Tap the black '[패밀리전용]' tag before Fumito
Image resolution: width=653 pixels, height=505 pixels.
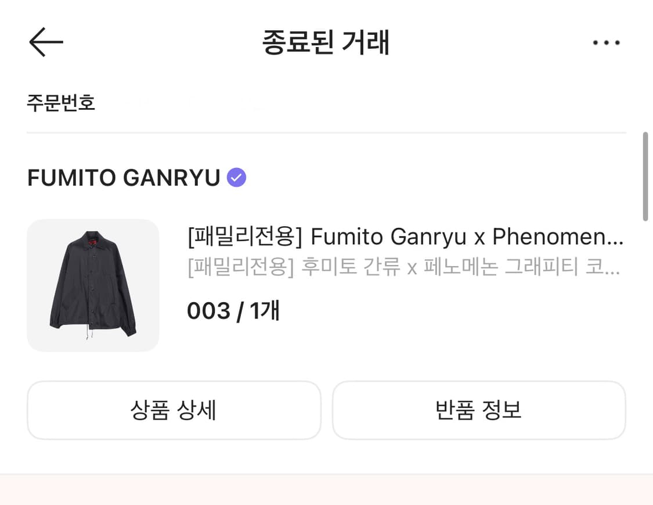click(x=245, y=237)
